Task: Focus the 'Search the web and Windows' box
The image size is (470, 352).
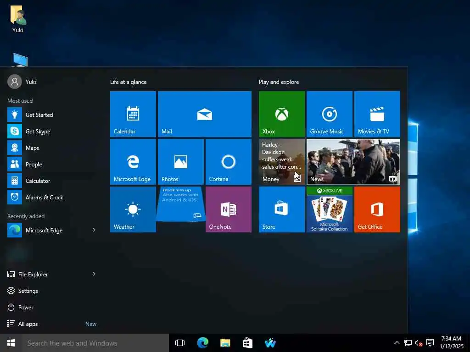Action: point(95,343)
